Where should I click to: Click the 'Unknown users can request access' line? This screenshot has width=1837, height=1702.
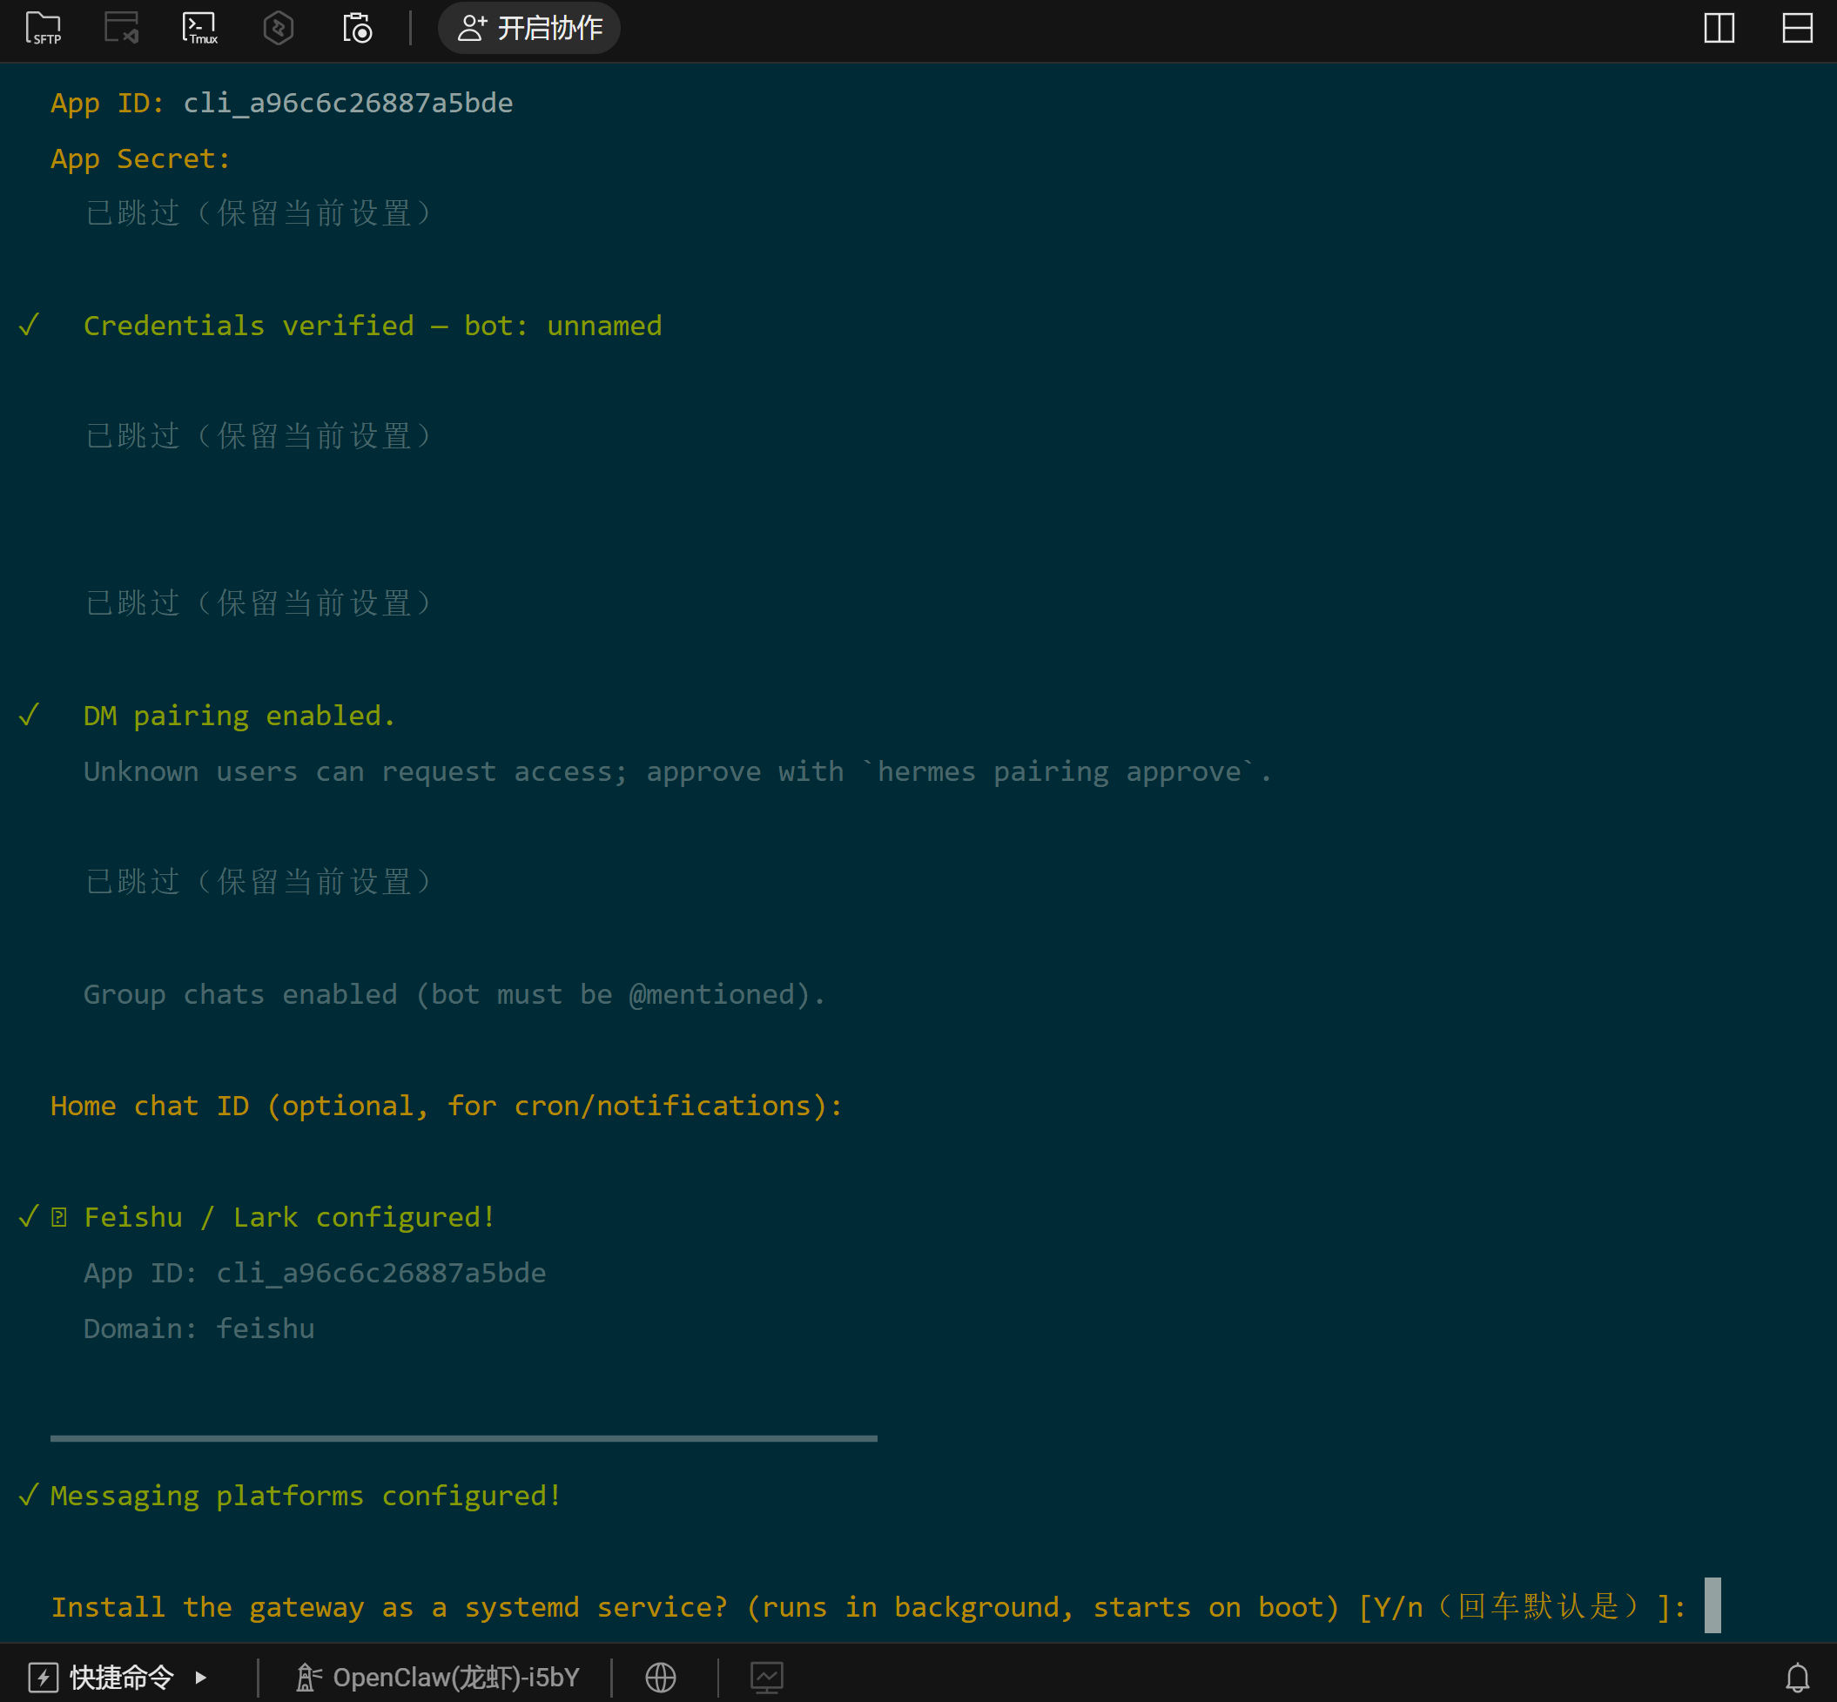[677, 770]
